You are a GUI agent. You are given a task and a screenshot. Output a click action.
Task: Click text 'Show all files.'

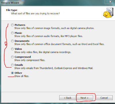(x=22, y=76)
